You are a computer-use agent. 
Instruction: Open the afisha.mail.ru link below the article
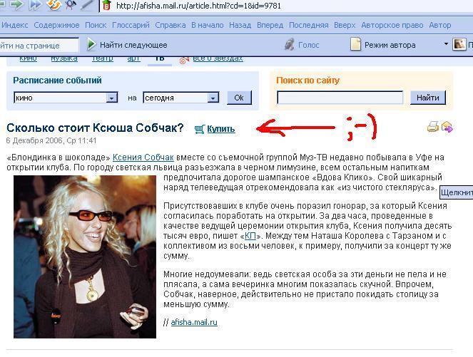(194, 322)
